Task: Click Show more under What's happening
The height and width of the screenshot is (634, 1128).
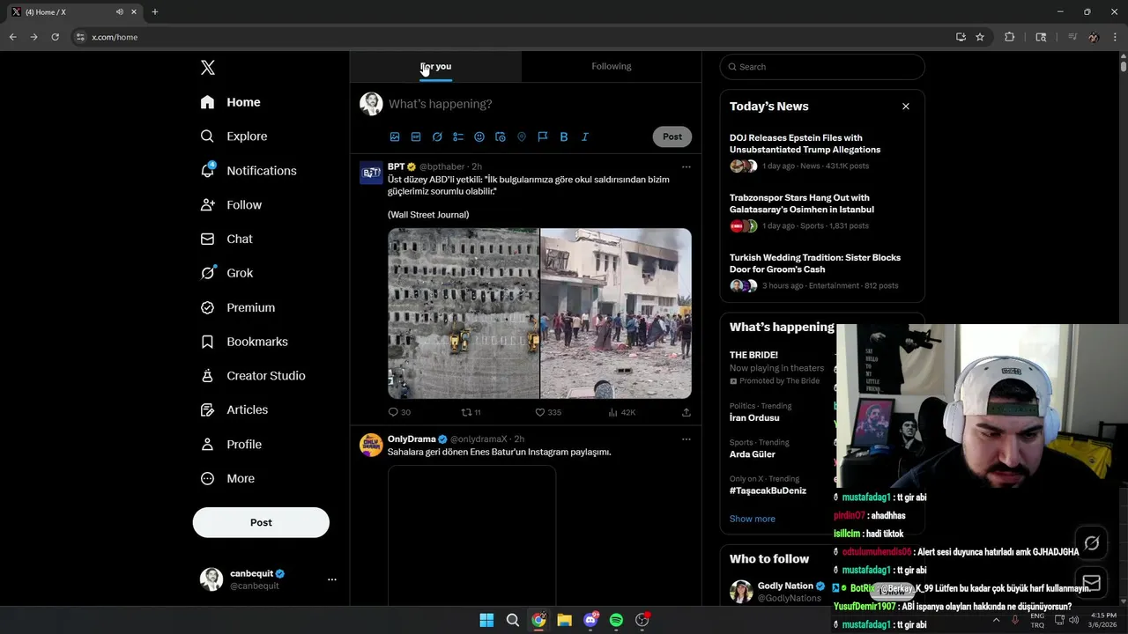Action: click(x=753, y=519)
